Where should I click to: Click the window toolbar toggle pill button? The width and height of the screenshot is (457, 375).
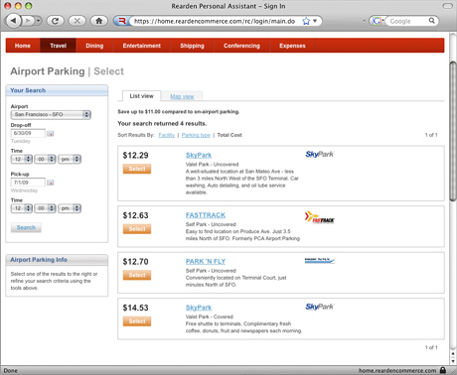[x=447, y=6]
